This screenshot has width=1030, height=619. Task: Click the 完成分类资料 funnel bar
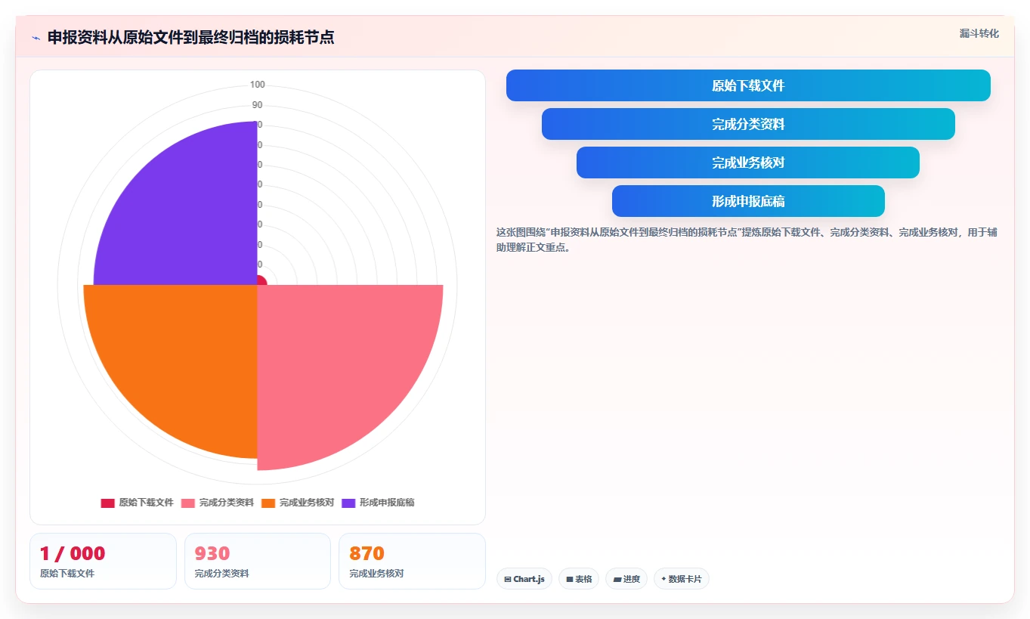pos(748,124)
